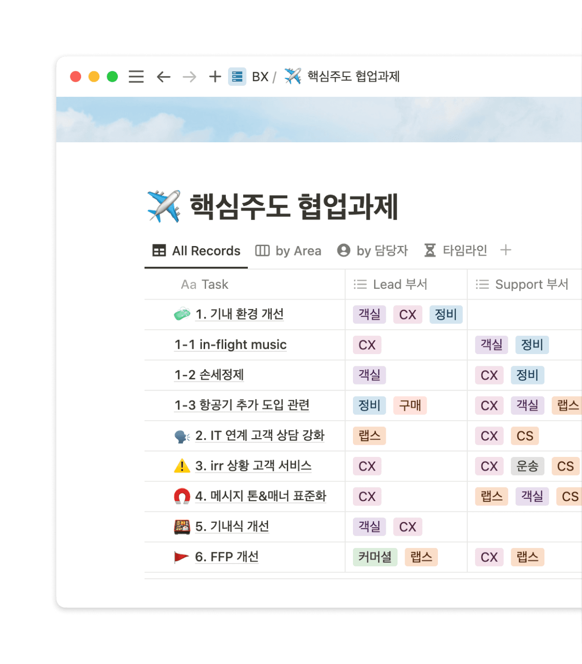Switch to the by 담당자 tab
The image size is (582, 664).
[x=373, y=250]
